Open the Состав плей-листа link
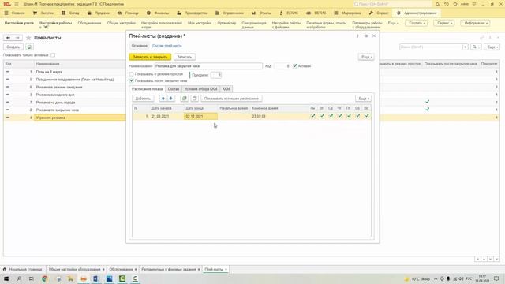 [x=166, y=46]
